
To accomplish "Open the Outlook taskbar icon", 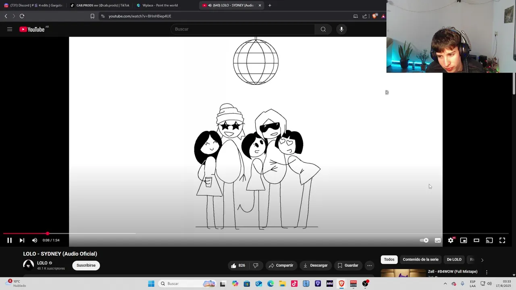I will (x=259, y=284).
